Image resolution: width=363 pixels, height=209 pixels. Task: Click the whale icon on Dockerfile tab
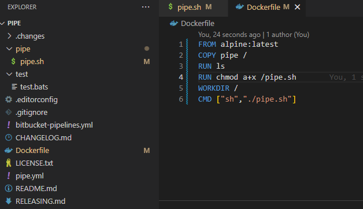click(x=240, y=7)
